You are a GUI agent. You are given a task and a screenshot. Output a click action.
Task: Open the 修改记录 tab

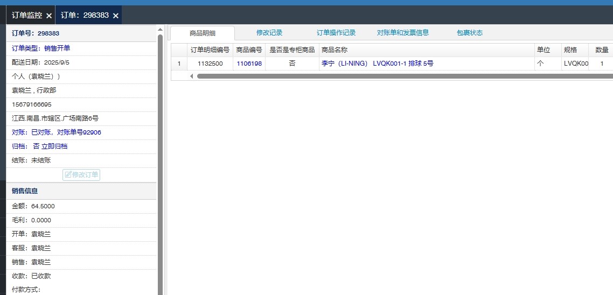point(269,33)
